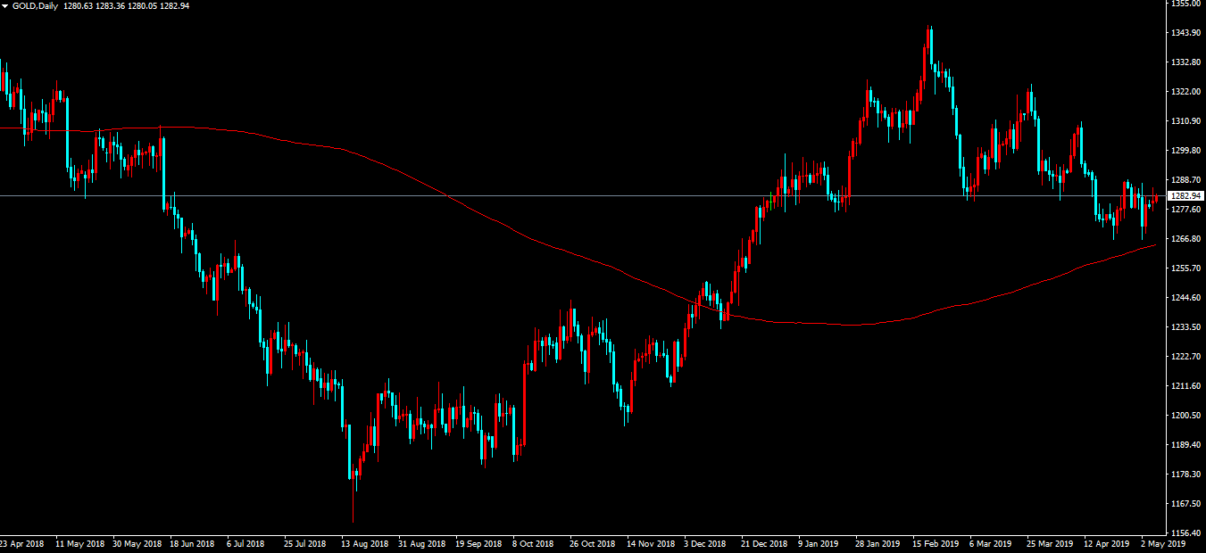Click the 26 Oct 2018 date label

593,542
